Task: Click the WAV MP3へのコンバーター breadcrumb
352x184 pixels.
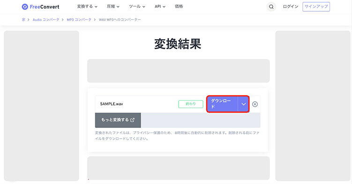Action: (120, 20)
